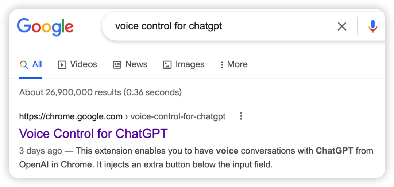Open the News tab
The width and height of the screenshot is (394, 187).
pyautogui.click(x=130, y=64)
